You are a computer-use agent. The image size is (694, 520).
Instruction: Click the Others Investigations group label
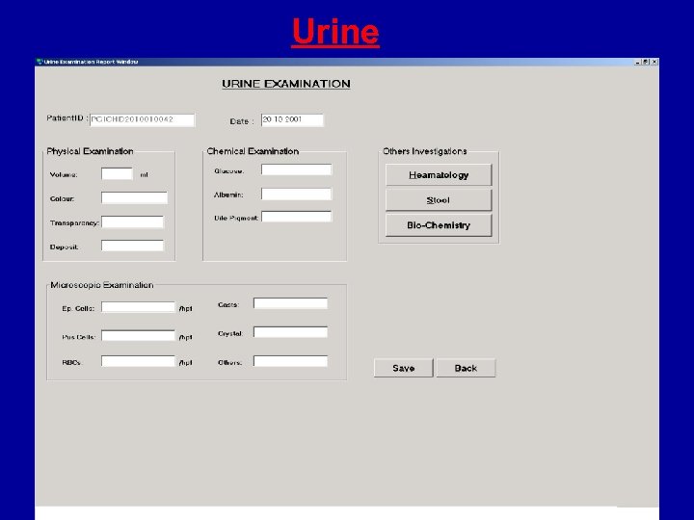click(424, 151)
